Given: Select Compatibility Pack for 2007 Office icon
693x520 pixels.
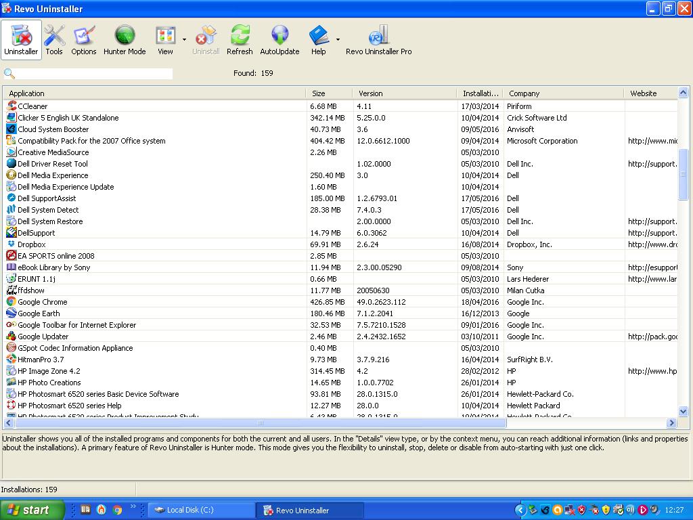Looking at the screenshot, I should click(x=12, y=141).
